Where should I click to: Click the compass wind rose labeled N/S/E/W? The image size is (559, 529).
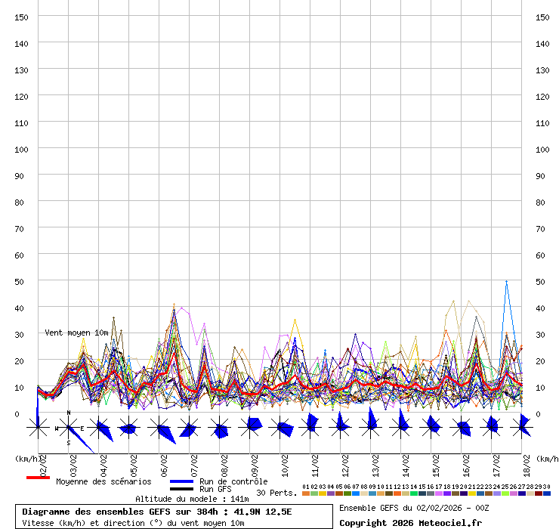(x=69, y=428)
